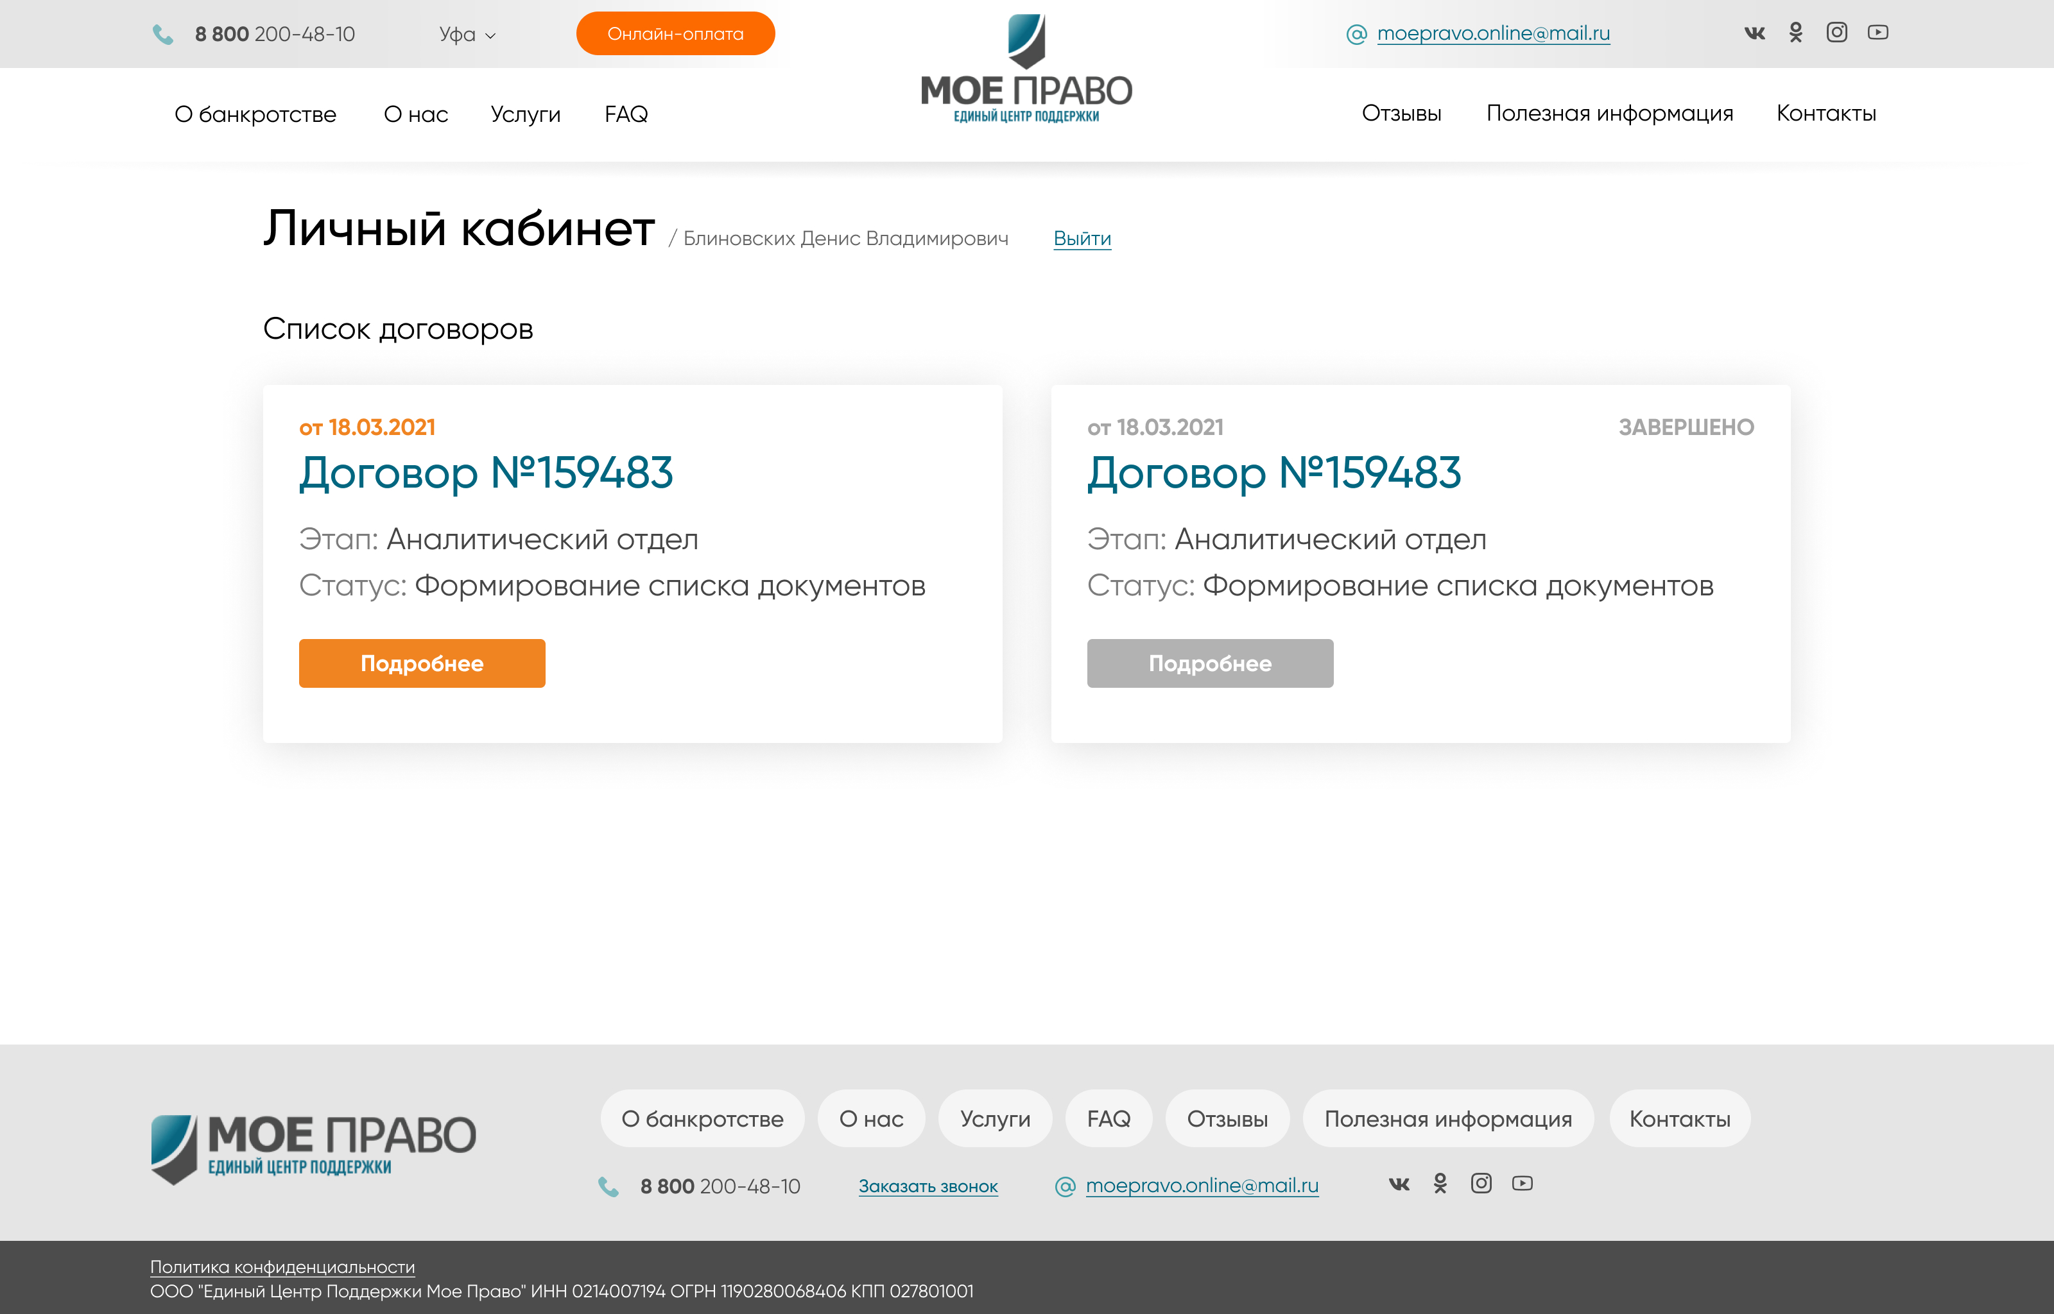Open YouTube icon in header
The image size is (2054, 1314).
(1877, 33)
